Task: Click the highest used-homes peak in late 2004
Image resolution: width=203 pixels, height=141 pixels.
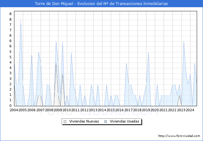Action: click(21, 20)
